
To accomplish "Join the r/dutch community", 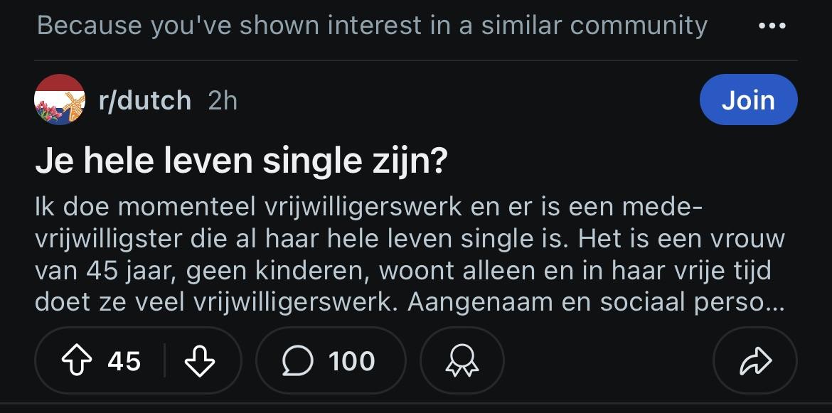I will coord(748,100).
